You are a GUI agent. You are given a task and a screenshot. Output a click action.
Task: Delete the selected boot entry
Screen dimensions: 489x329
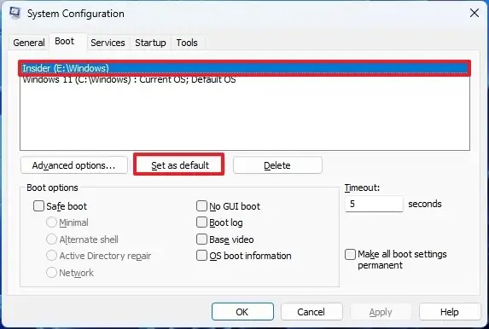point(277,165)
